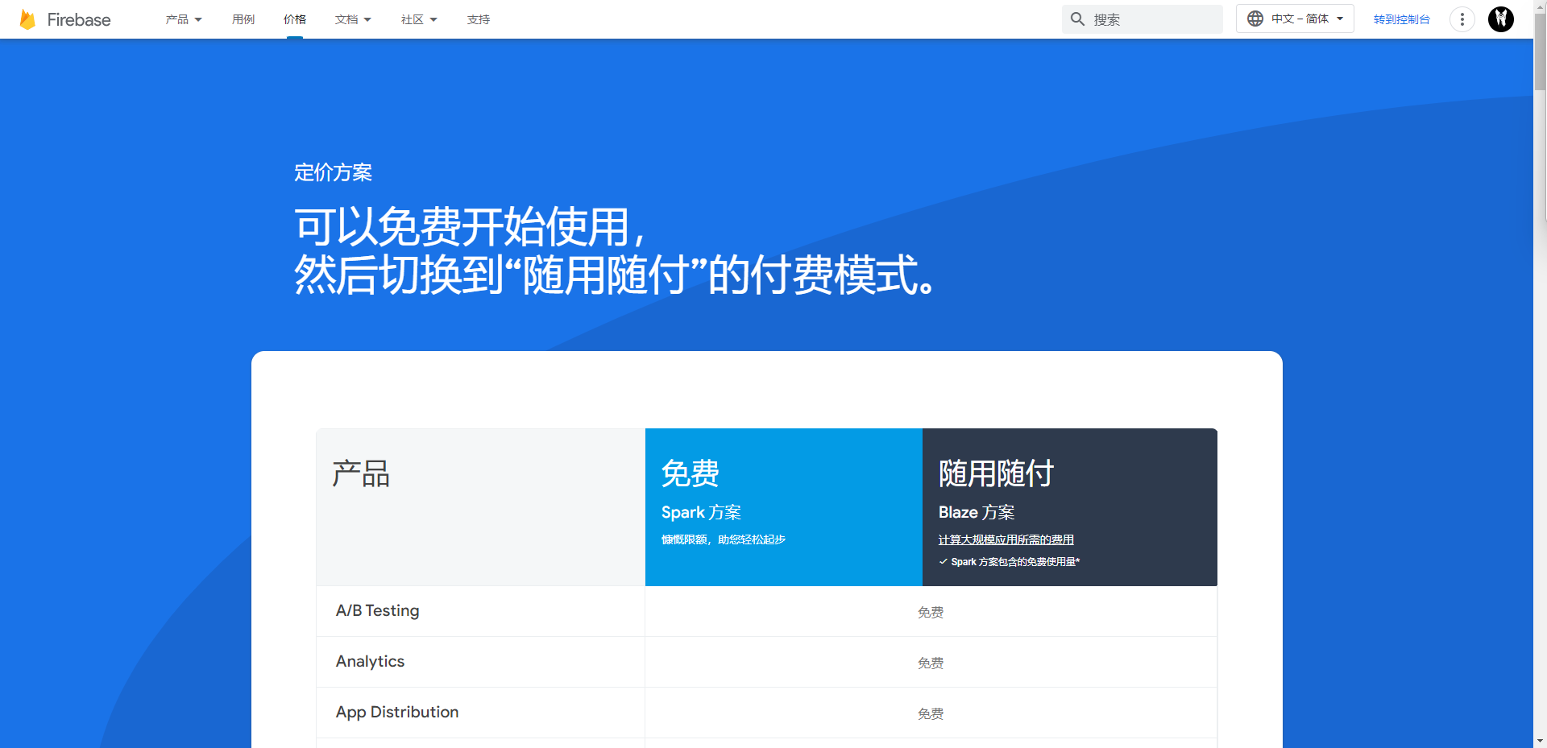Screen dimensions: 1547x748
Task: Click the 免费 value in Analytics row
Action: point(931,663)
